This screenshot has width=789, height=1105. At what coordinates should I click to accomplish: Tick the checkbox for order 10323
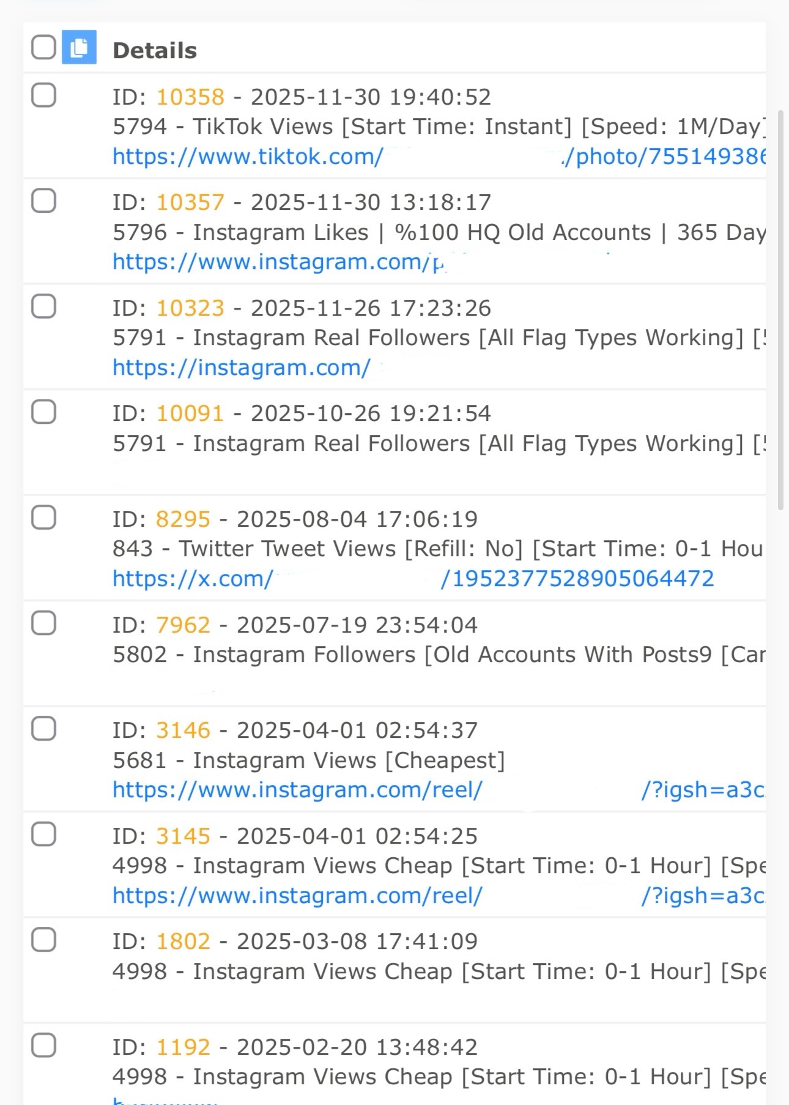pyautogui.click(x=43, y=307)
